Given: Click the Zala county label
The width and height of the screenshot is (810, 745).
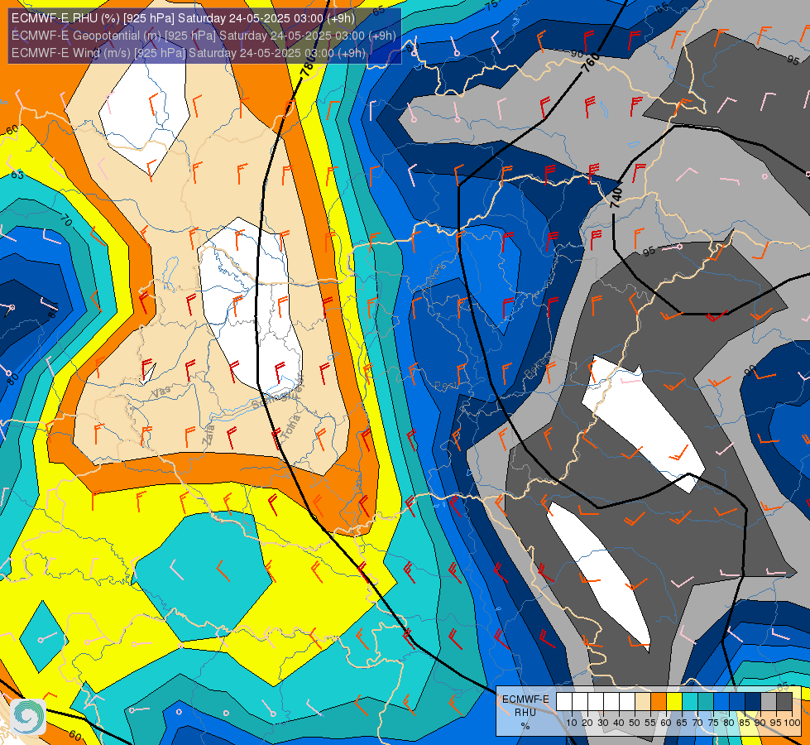Looking at the screenshot, I should coord(208,435).
